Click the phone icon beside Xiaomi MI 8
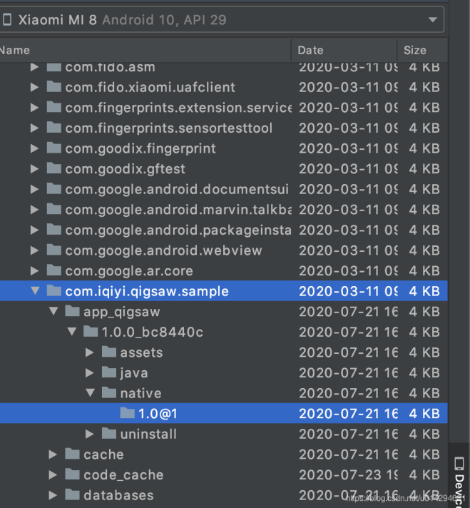This screenshot has width=470, height=508. pyautogui.click(x=7, y=20)
